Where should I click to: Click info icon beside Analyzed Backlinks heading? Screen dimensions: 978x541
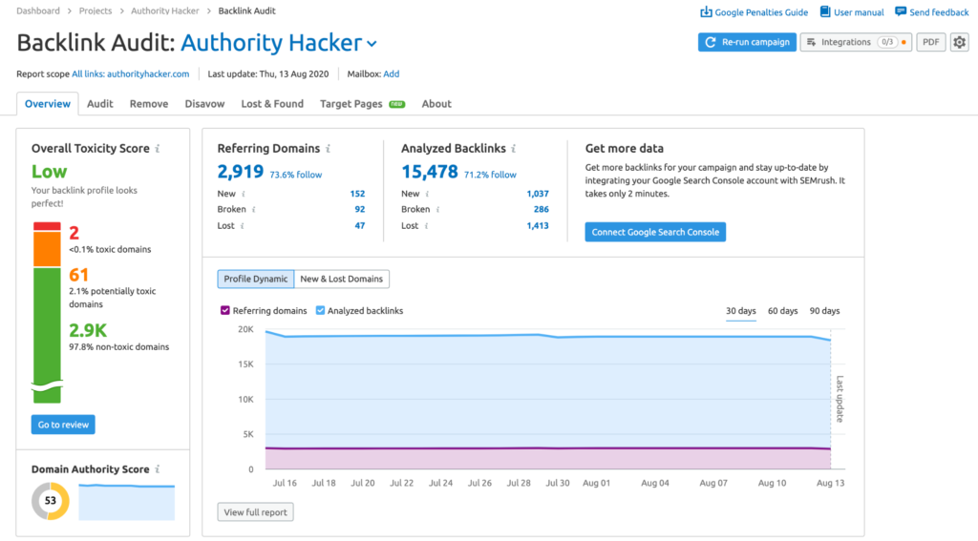513,148
